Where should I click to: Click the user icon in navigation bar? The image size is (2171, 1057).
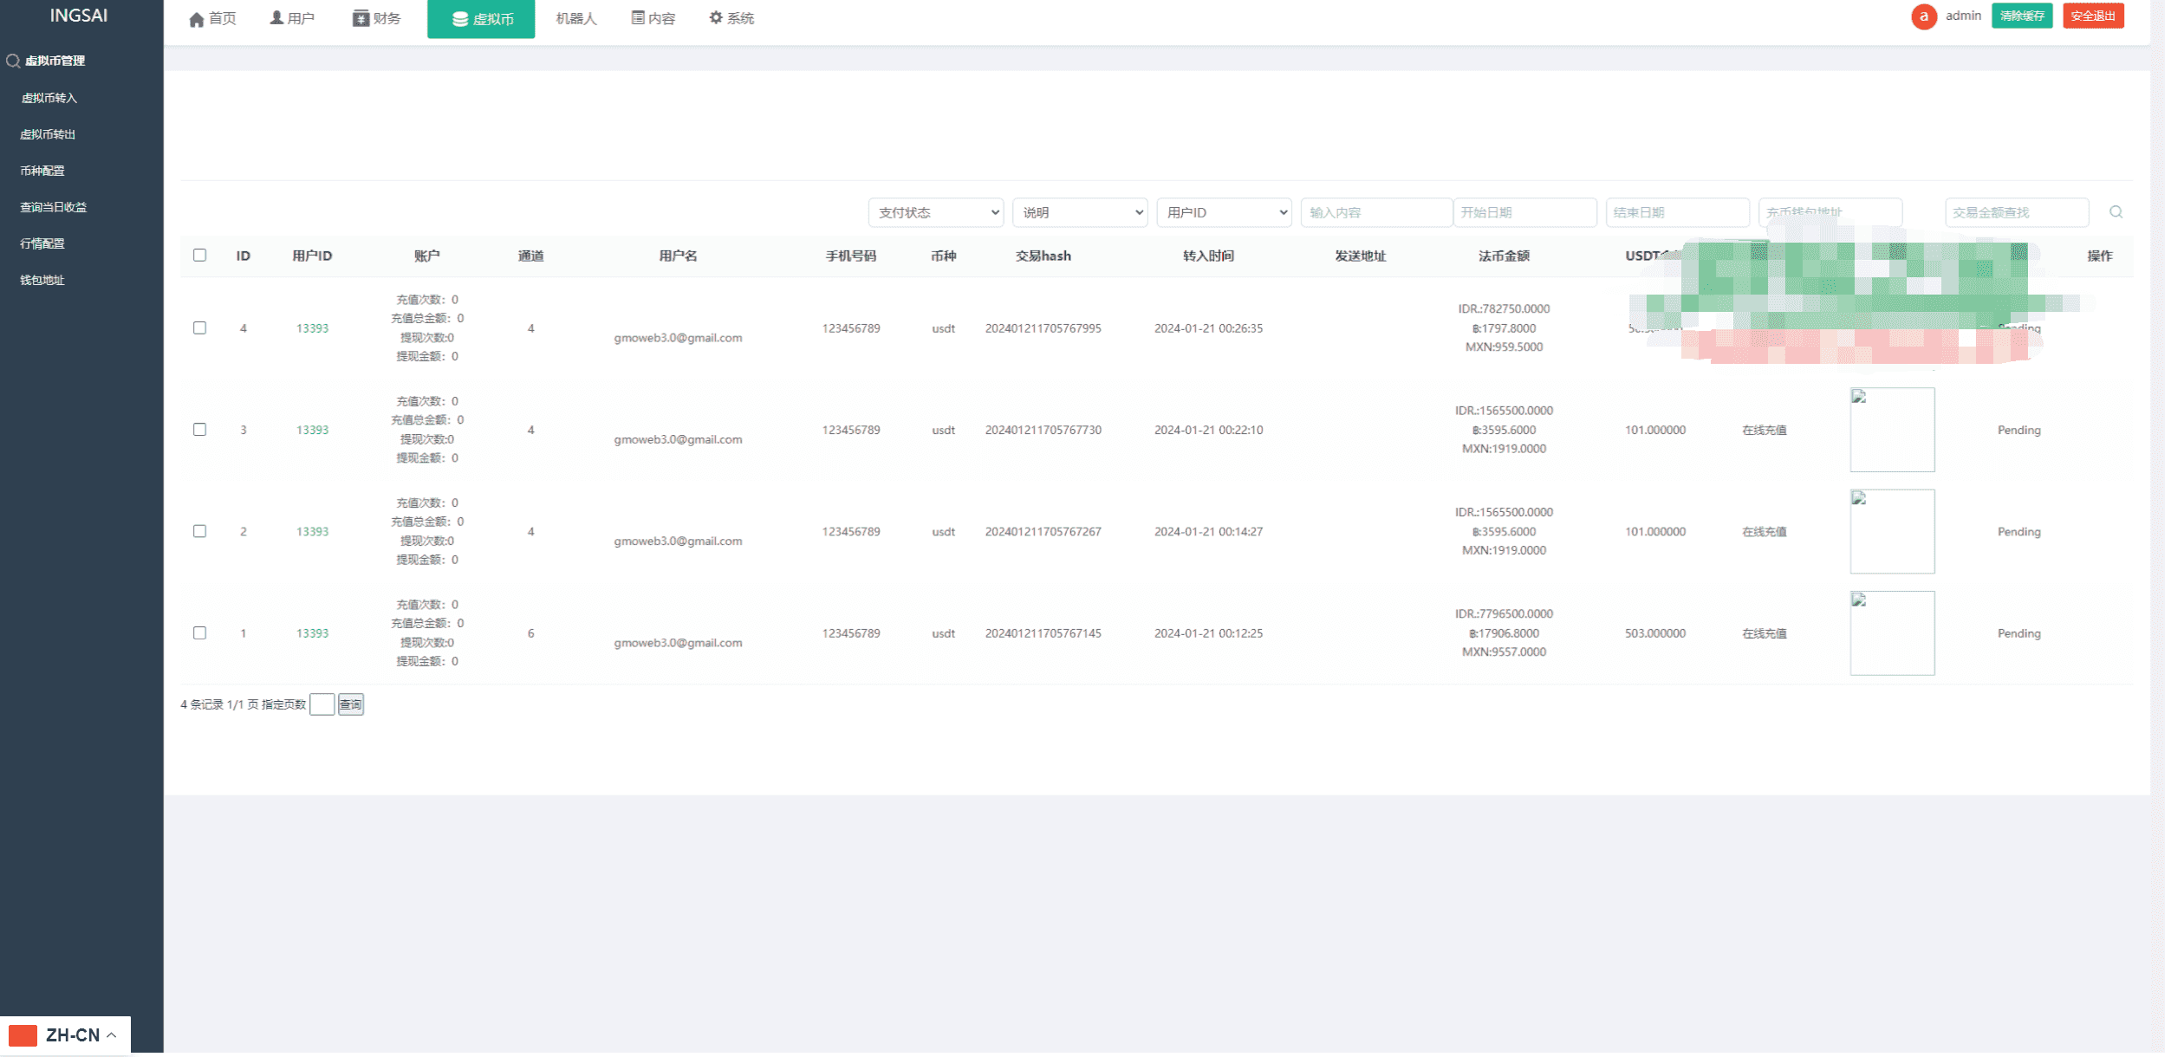point(276,18)
